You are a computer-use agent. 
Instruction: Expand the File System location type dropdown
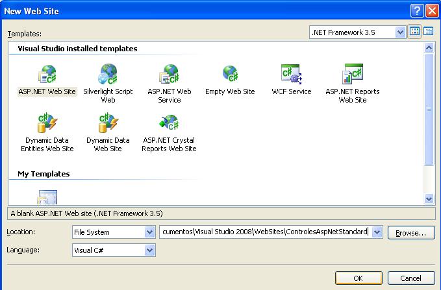[x=149, y=232]
